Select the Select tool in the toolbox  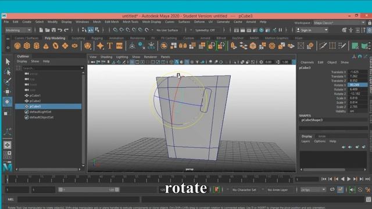tap(8, 62)
